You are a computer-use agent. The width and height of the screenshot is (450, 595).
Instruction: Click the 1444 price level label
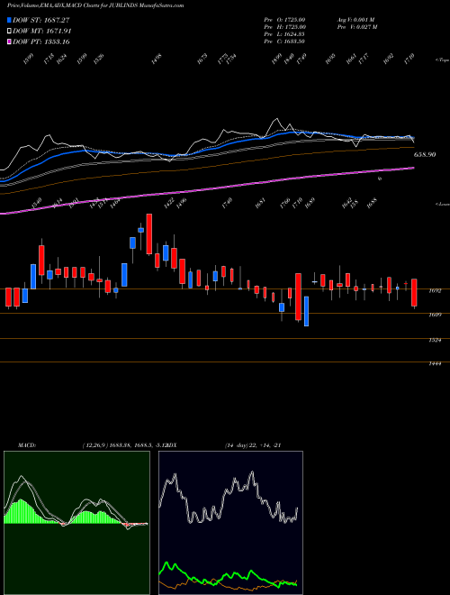[436, 364]
